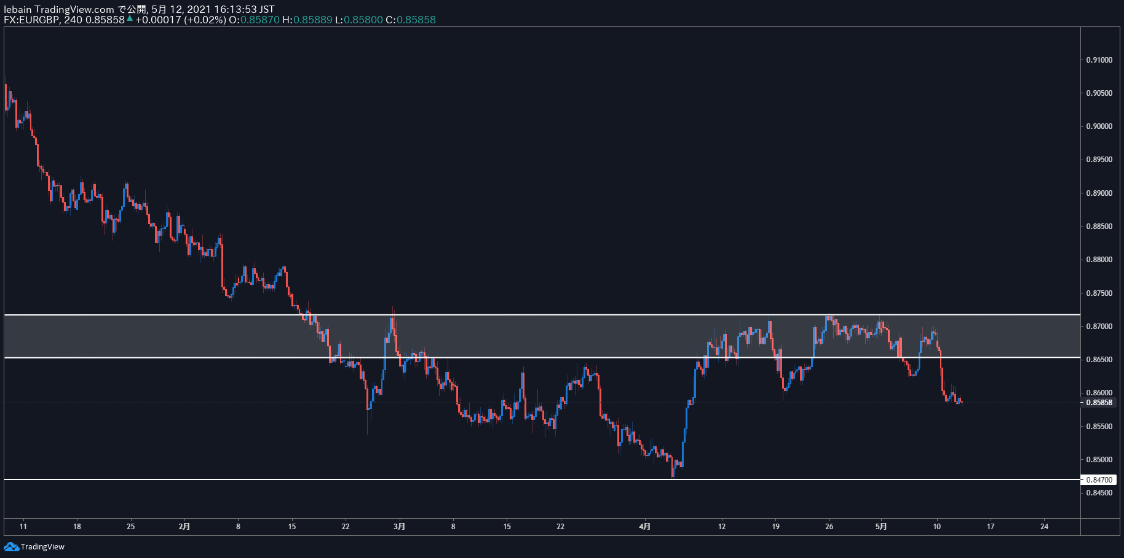Click the close value C:0.85858
This screenshot has width=1124, height=558.
pos(411,20)
